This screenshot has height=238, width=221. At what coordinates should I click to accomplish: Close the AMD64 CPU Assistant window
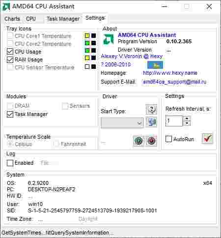point(209,6)
